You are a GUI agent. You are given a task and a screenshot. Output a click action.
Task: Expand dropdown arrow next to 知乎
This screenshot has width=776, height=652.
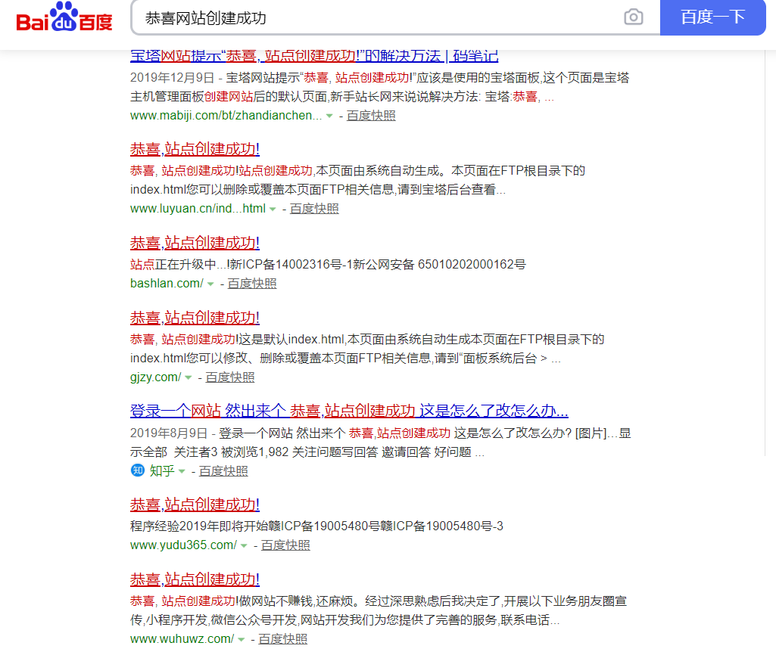182,471
